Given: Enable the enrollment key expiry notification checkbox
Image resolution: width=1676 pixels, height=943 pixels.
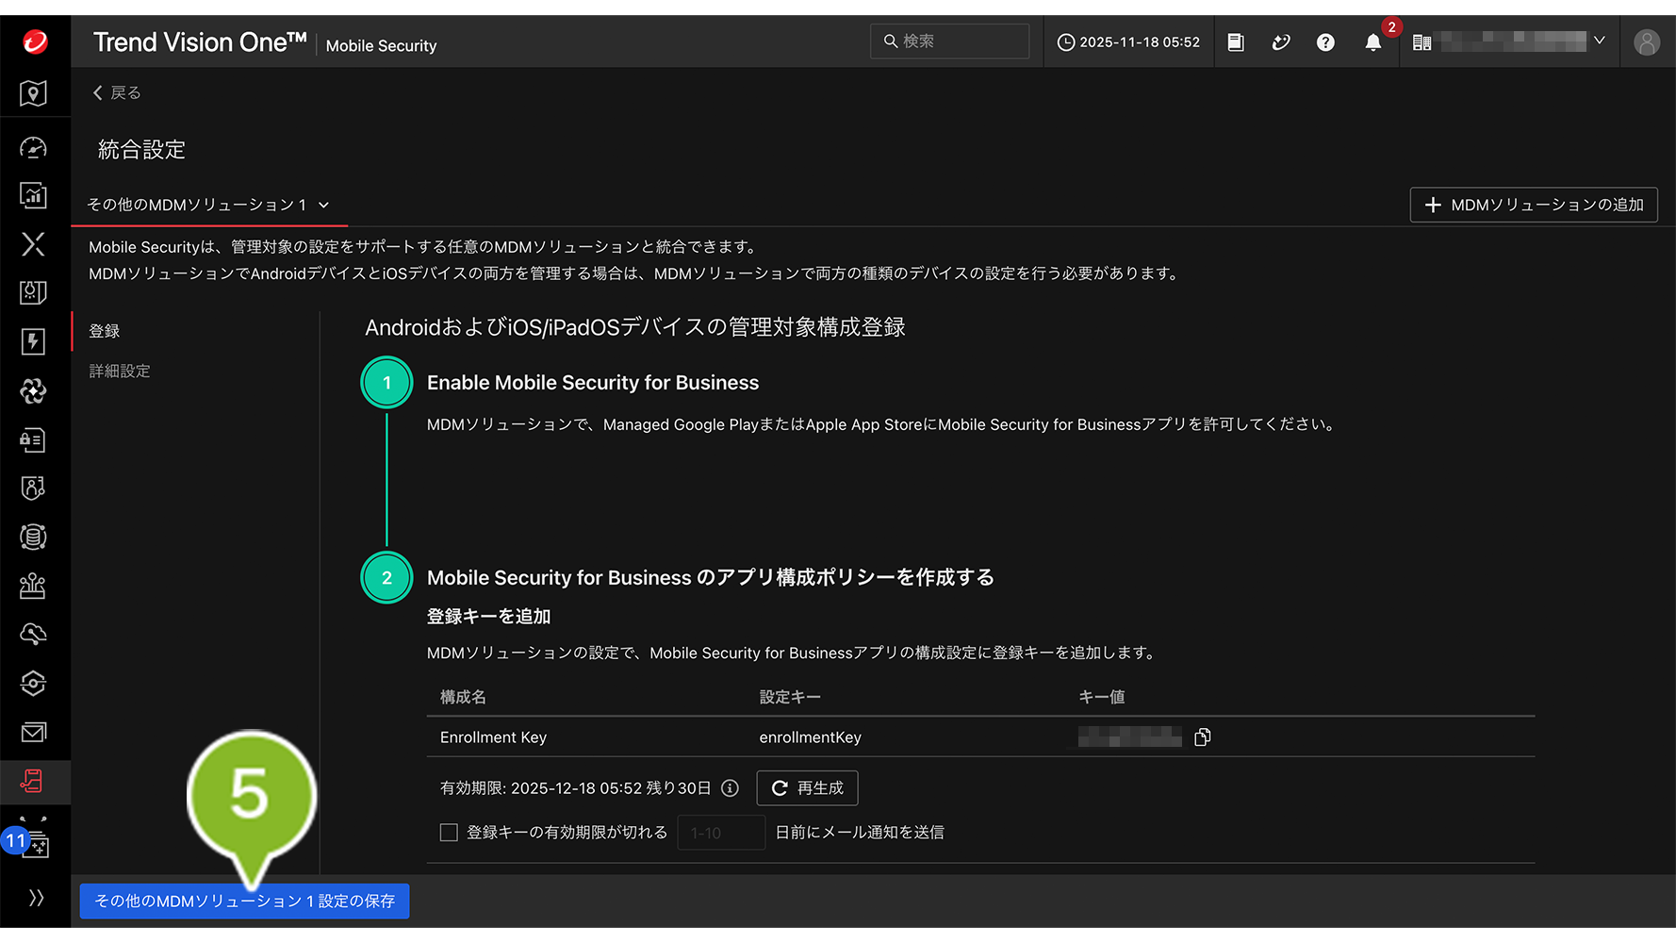Looking at the screenshot, I should pyautogui.click(x=449, y=833).
